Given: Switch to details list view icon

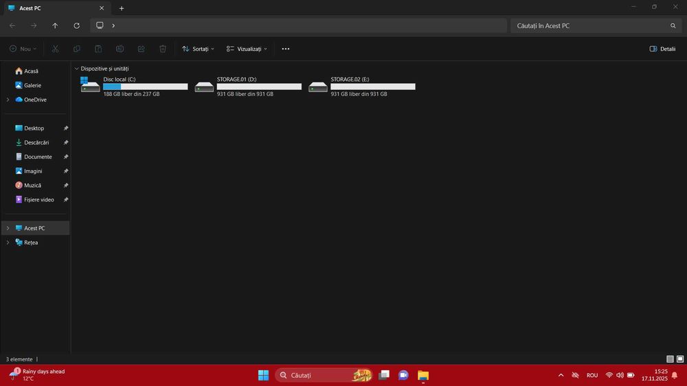Looking at the screenshot, I should click(x=670, y=359).
